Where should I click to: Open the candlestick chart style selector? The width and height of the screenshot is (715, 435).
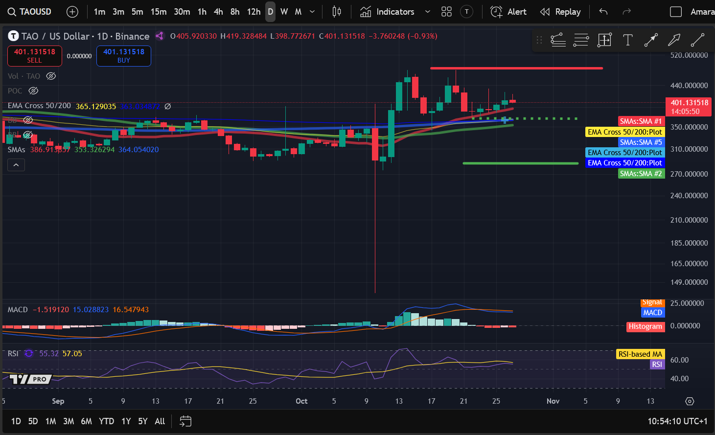coord(337,12)
